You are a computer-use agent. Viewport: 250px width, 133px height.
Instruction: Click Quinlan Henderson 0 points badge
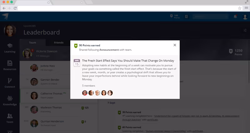[x=84, y=122]
